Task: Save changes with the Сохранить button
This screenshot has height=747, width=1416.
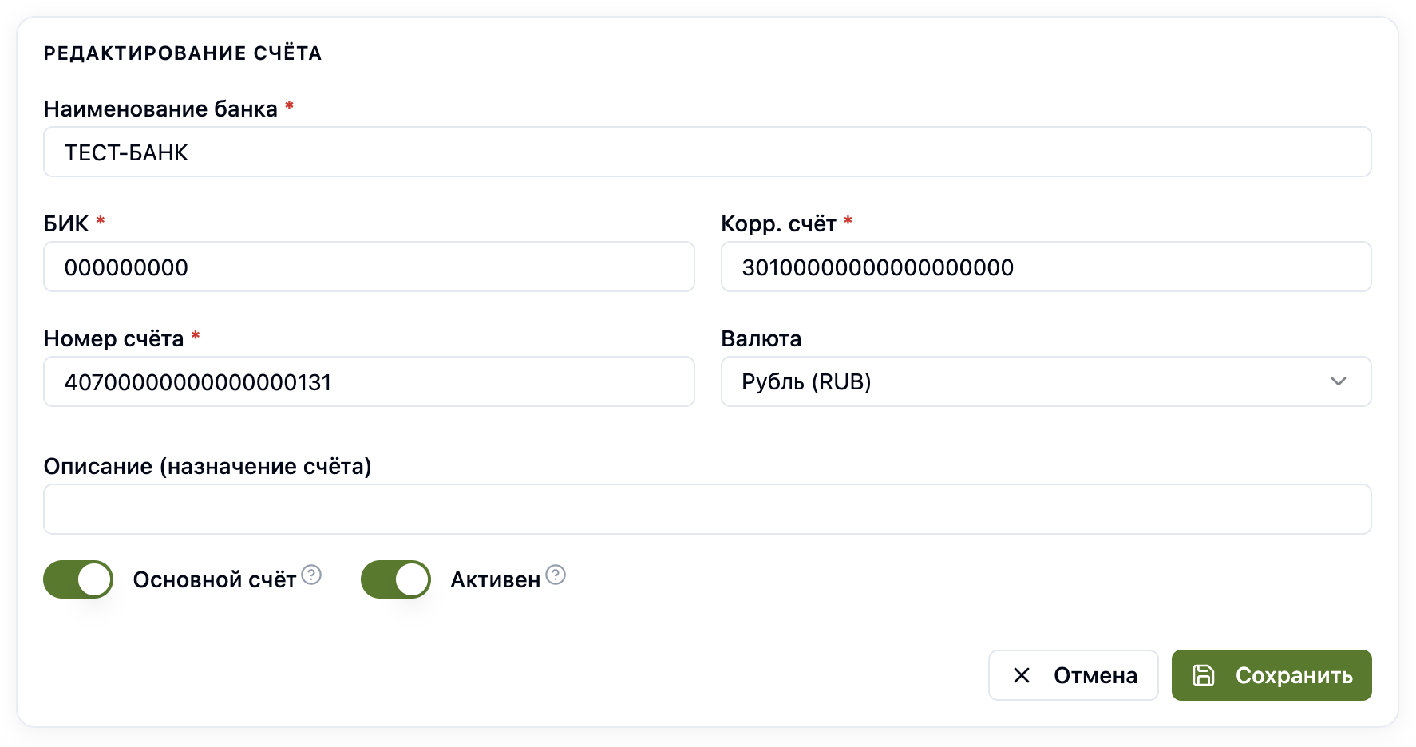Action: pyautogui.click(x=1272, y=675)
